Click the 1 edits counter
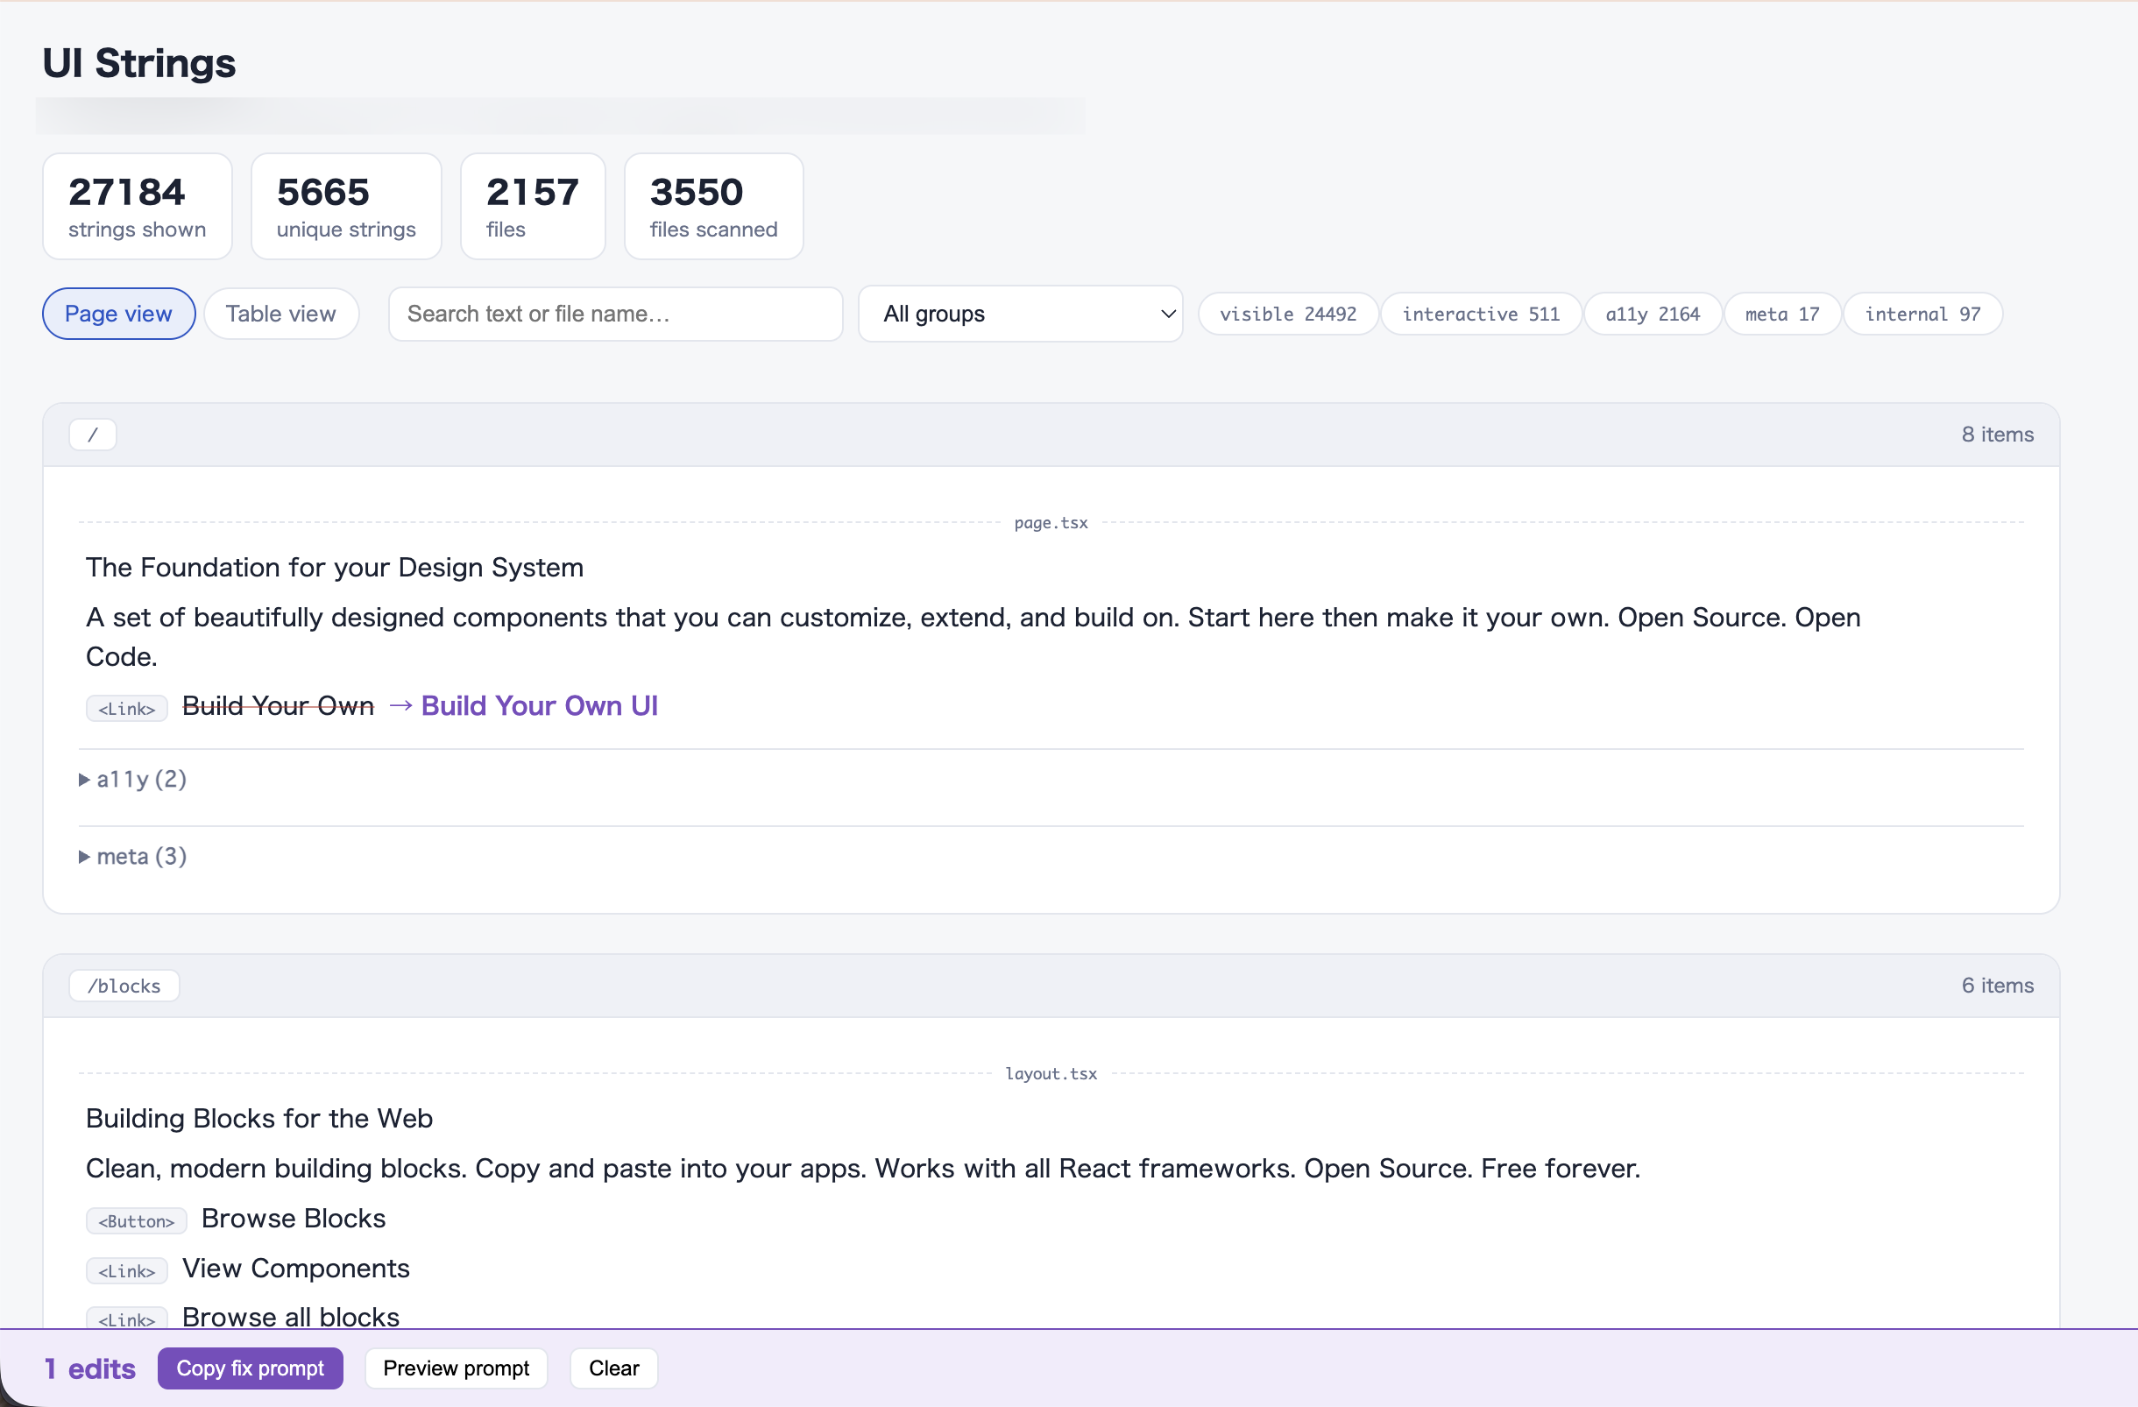The height and width of the screenshot is (1407, 2138). 90,1369
